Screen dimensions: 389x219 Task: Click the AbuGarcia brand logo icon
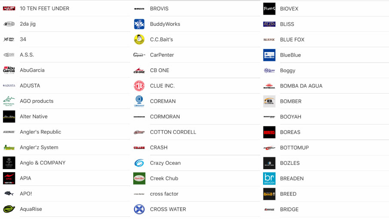[x=9, y=70]
